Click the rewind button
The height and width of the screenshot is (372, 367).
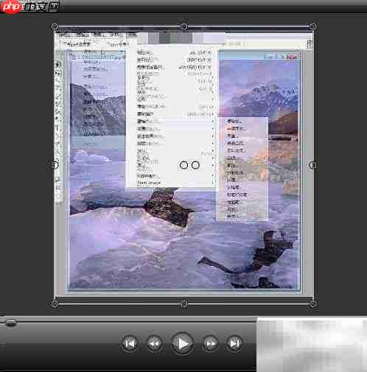click(x=154, y=343)
